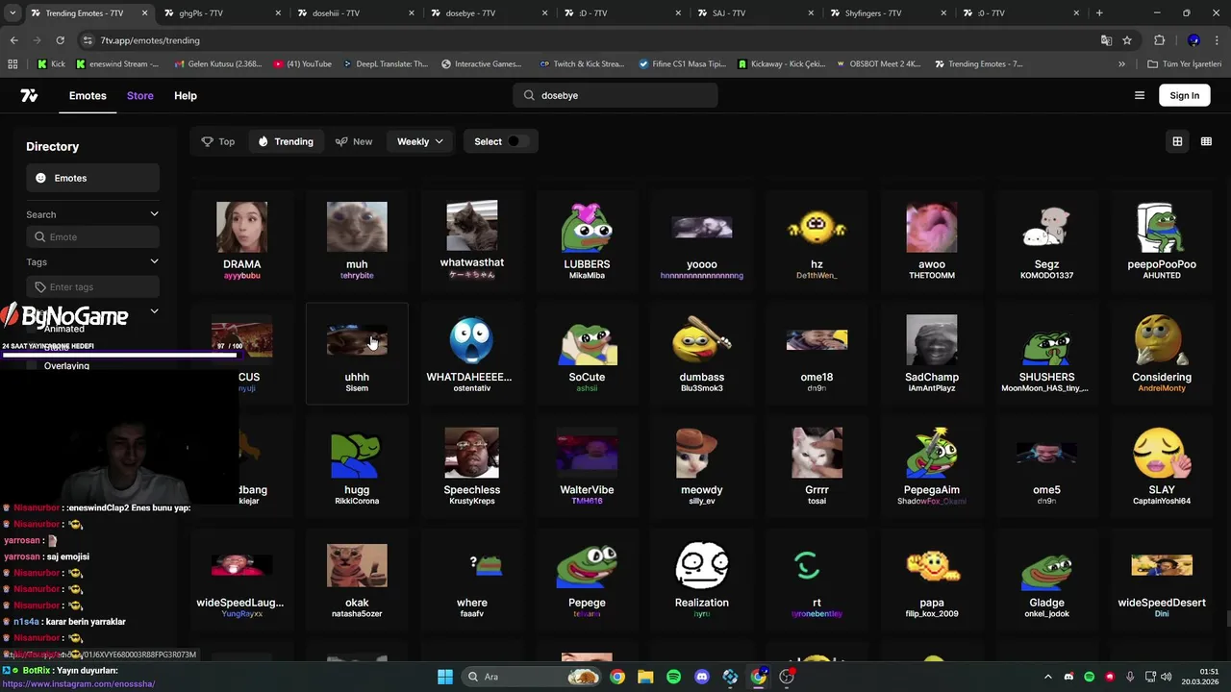Click the browser address bar
The image size is (1231, 692).
[585, 40]
